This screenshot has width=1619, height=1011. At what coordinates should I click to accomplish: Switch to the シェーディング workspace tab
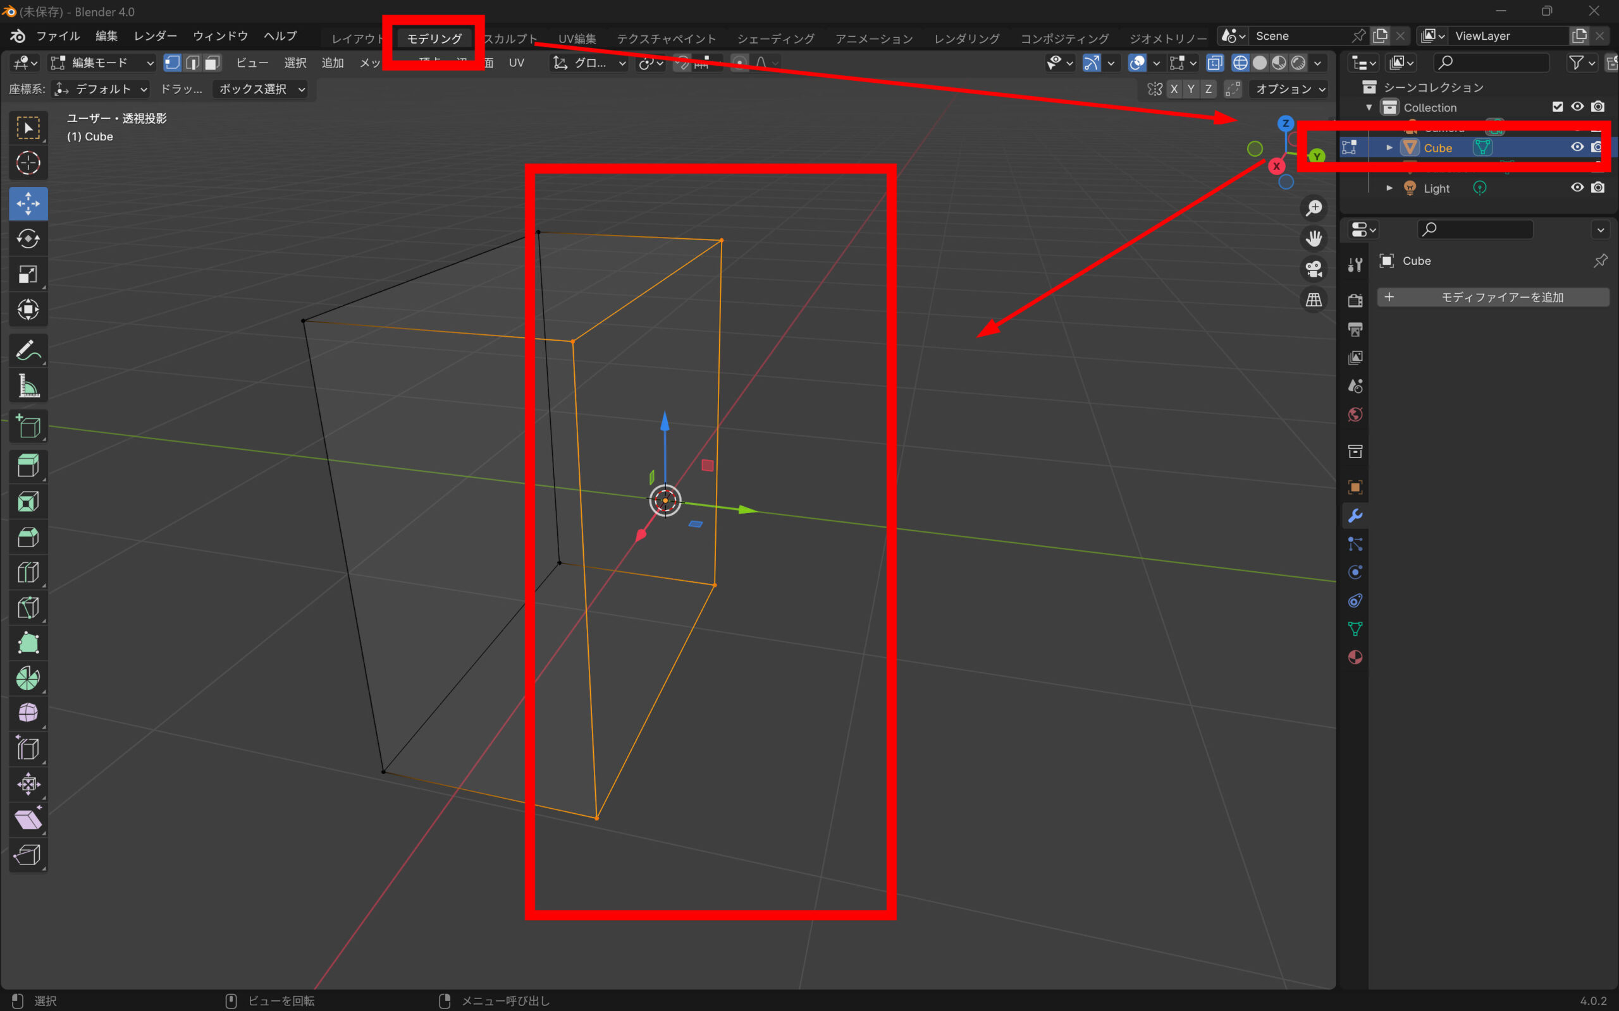775,39
